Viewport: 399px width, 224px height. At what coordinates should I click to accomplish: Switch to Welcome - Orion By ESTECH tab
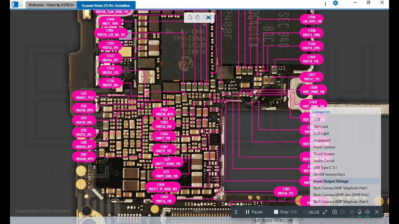click(51, 5)
